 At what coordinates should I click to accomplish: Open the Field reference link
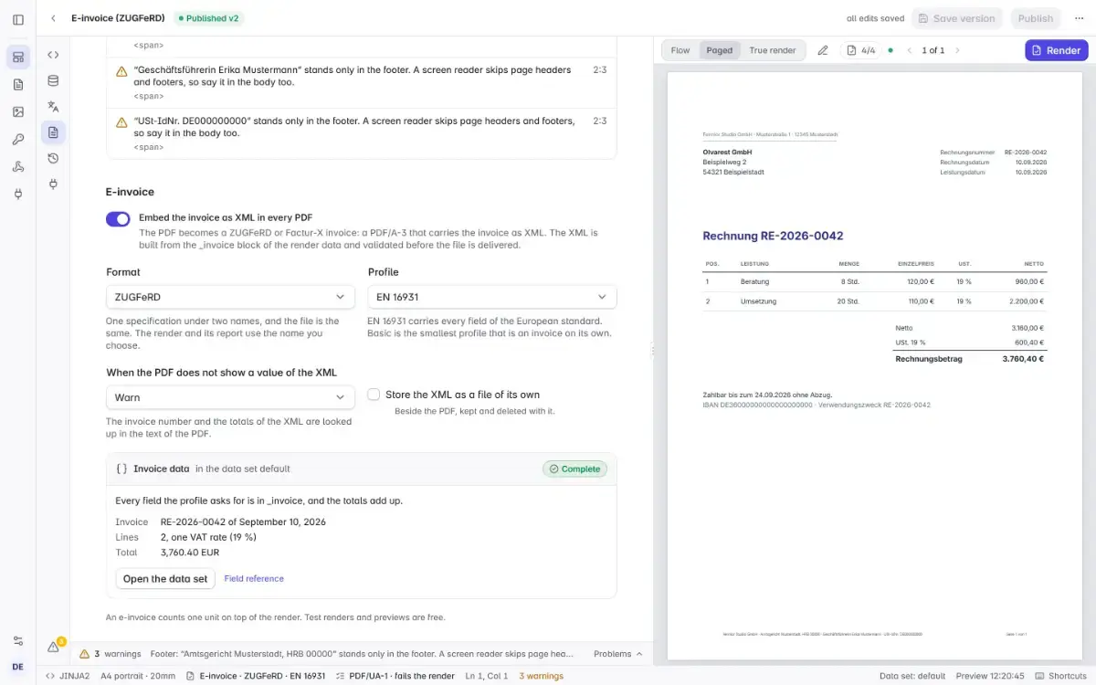(x=254, y=579)
